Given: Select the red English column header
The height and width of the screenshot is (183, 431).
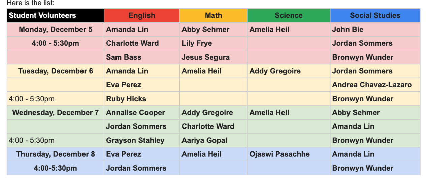Looking at the screenshot, I should tap(142, 15).
